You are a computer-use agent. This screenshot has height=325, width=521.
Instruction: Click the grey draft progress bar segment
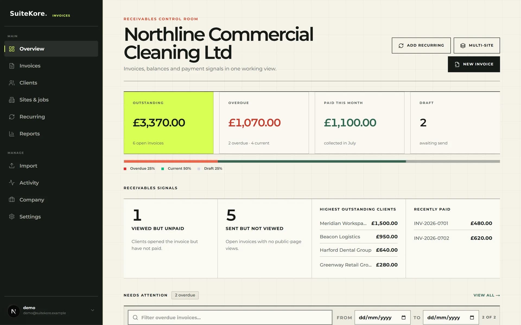pyautogui.click(x=453, y=161)
